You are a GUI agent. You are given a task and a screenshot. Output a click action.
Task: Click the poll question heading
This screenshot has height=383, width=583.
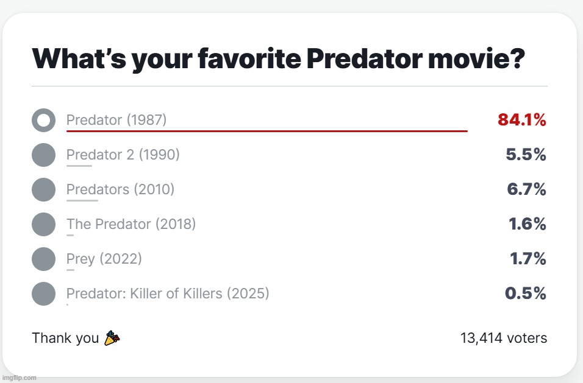pyautogui.click(x=278, y=59)
